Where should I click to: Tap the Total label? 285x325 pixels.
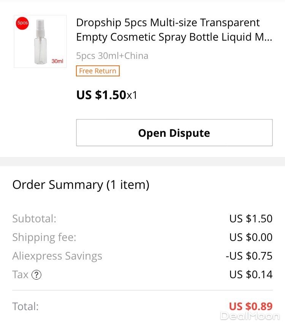tap(25, 306)
